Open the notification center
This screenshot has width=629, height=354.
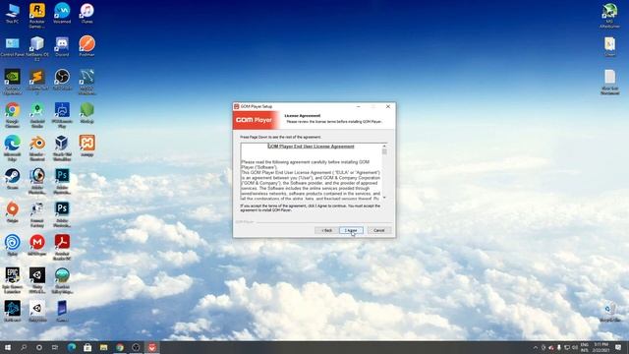(618, 347)
